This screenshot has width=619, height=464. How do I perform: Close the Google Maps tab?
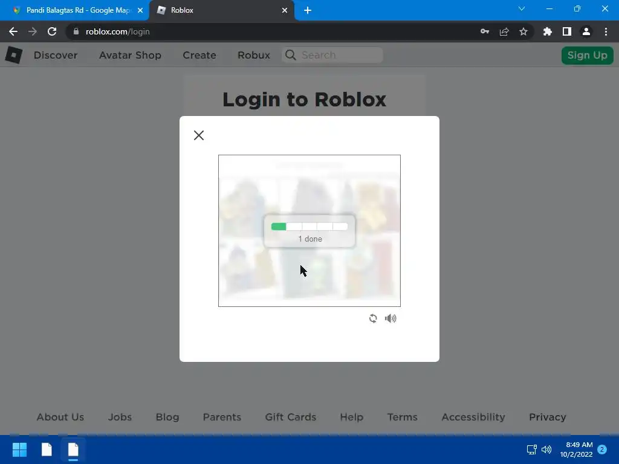pos(140,10)
